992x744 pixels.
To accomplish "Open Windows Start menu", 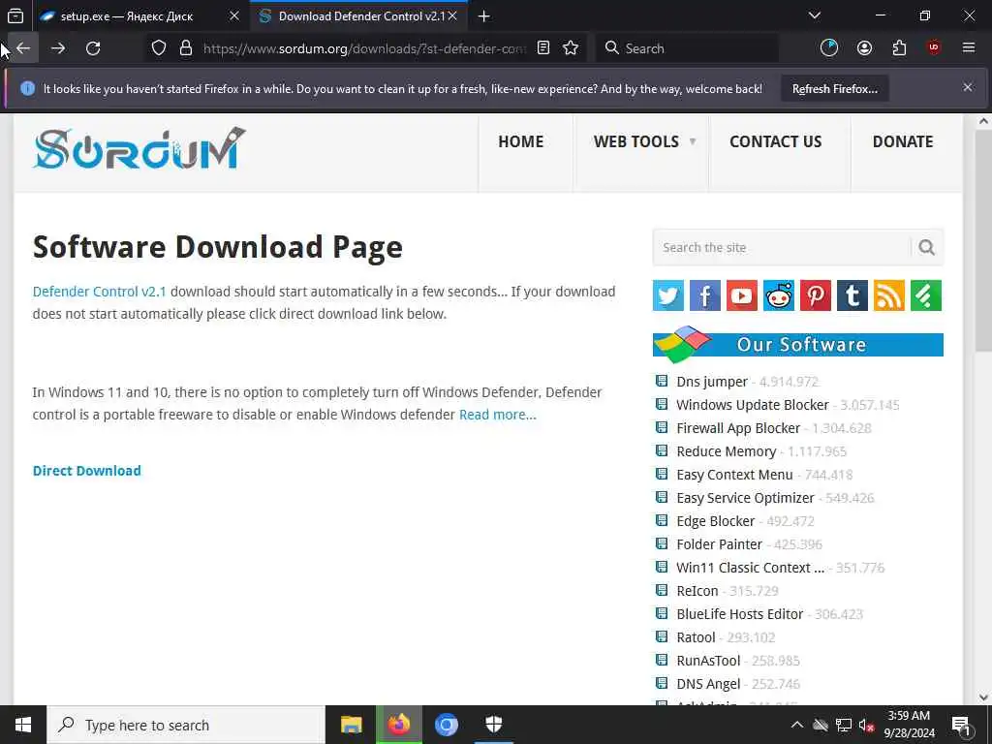I will coord(23,725).
